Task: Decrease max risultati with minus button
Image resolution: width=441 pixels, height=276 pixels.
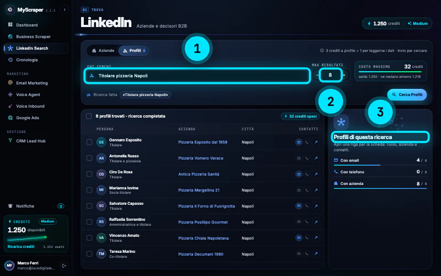Action: (317, 75)
